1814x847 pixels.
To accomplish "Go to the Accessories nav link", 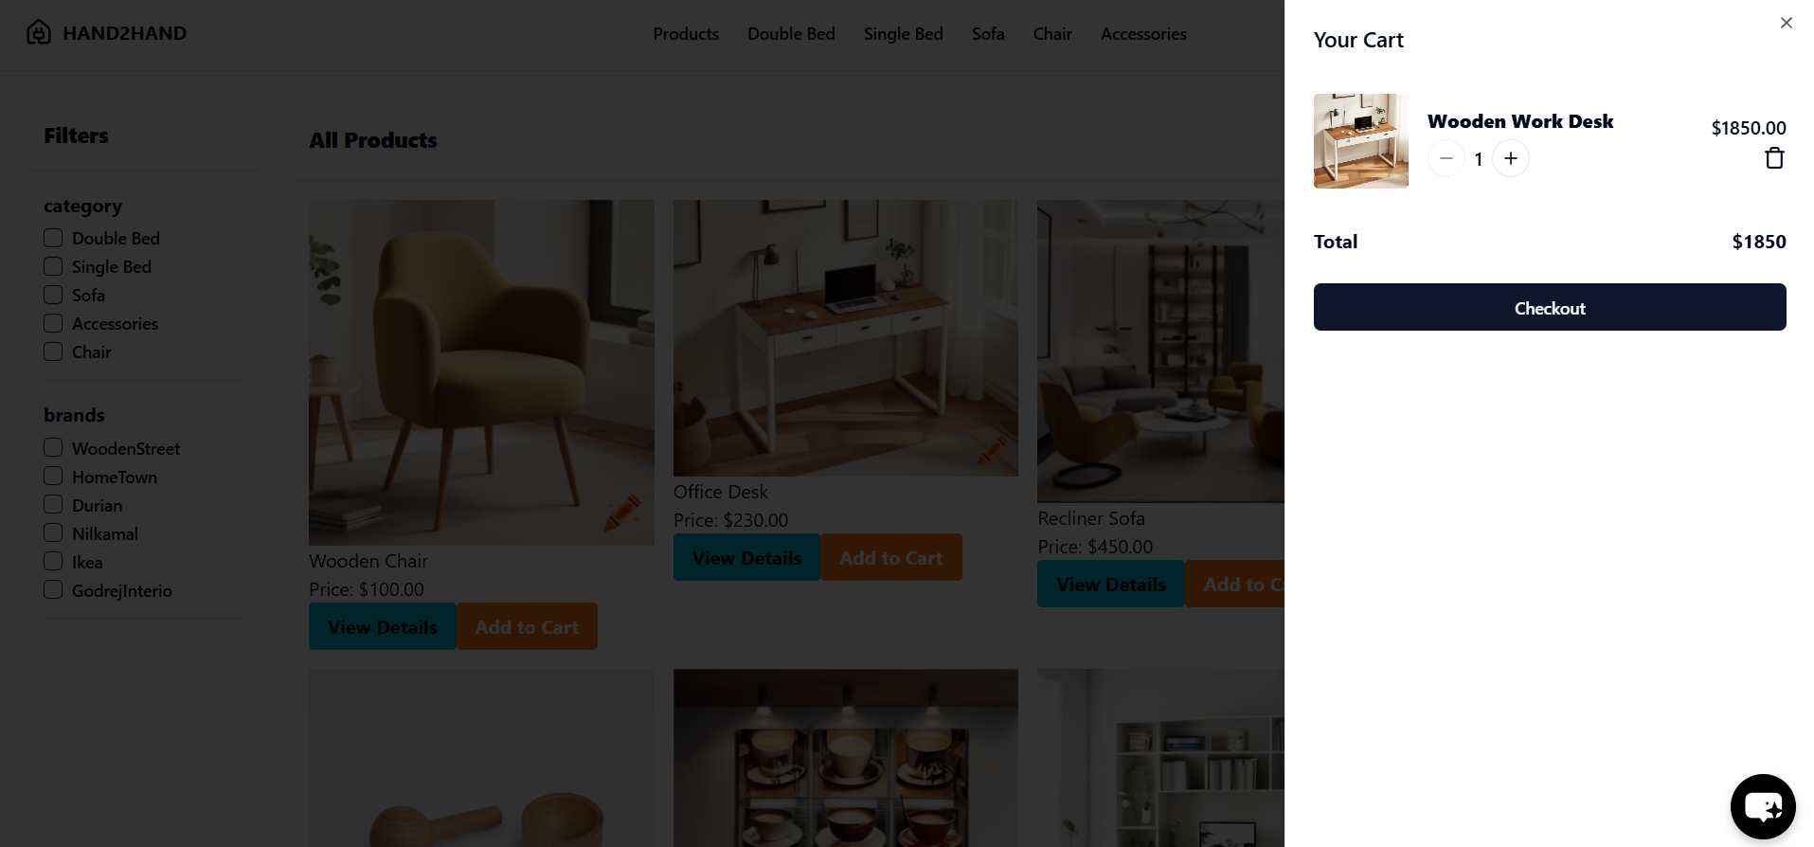I will pyautogui.click(x=1143, y=34).
